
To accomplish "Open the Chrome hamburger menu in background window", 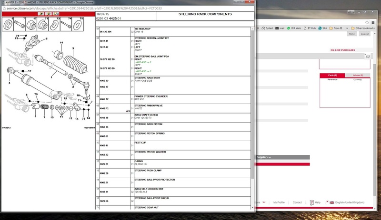I will [373, 22].
